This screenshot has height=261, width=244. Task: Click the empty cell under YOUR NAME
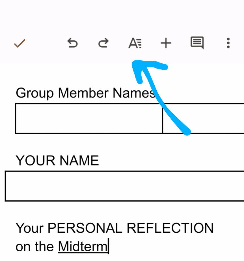(x=124, y=186)
